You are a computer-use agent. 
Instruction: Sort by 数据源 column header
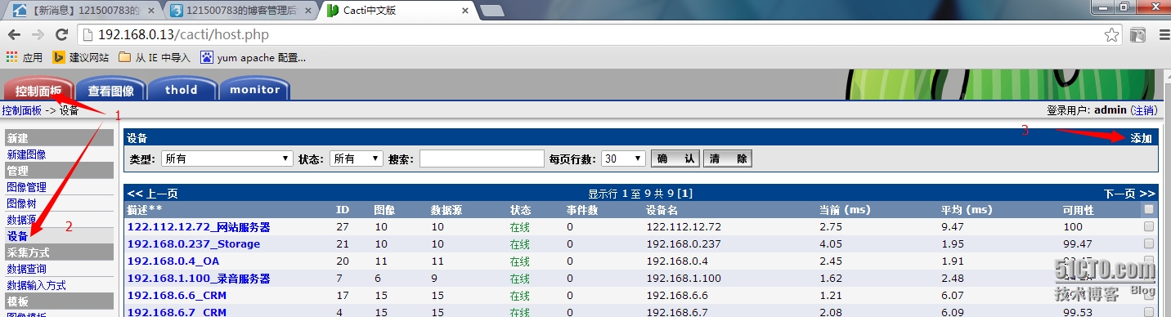click(x=446, y=210)
